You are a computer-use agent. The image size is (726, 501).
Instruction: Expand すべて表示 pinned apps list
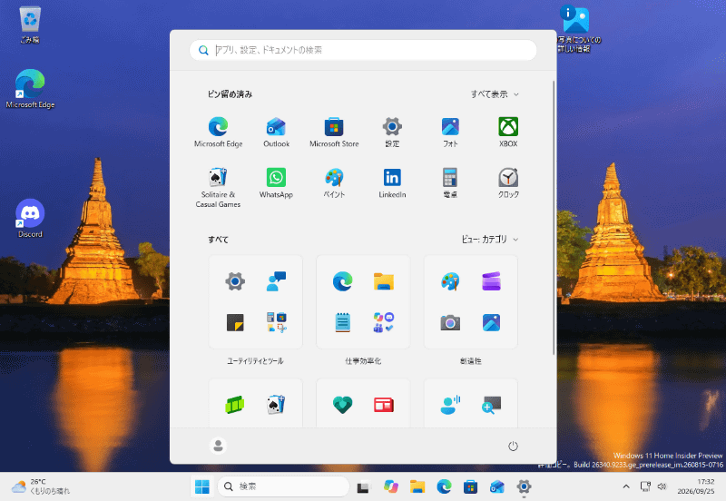pos(495,94)
